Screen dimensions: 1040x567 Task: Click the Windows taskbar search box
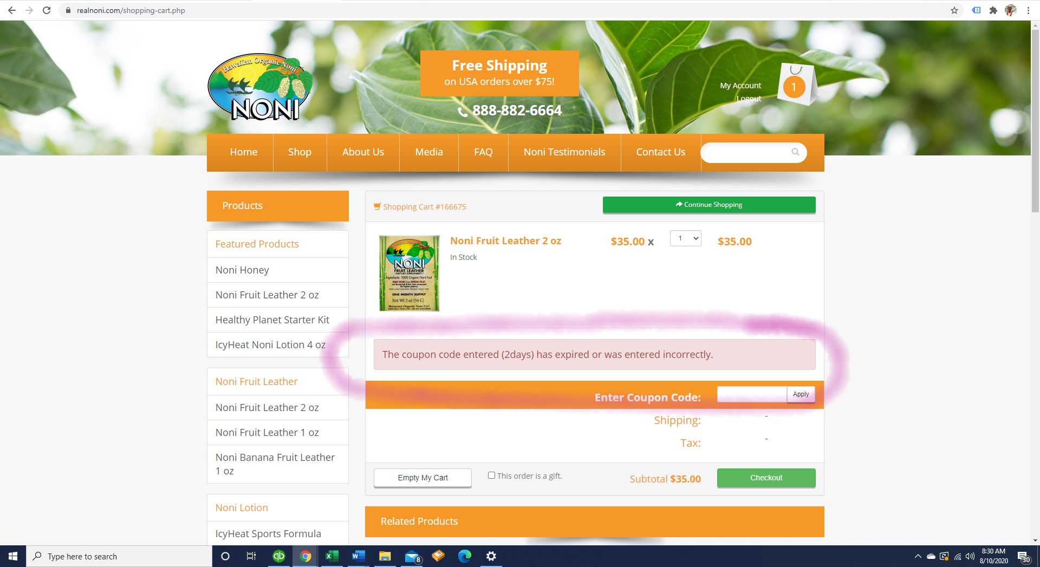(x=119, y=556)
